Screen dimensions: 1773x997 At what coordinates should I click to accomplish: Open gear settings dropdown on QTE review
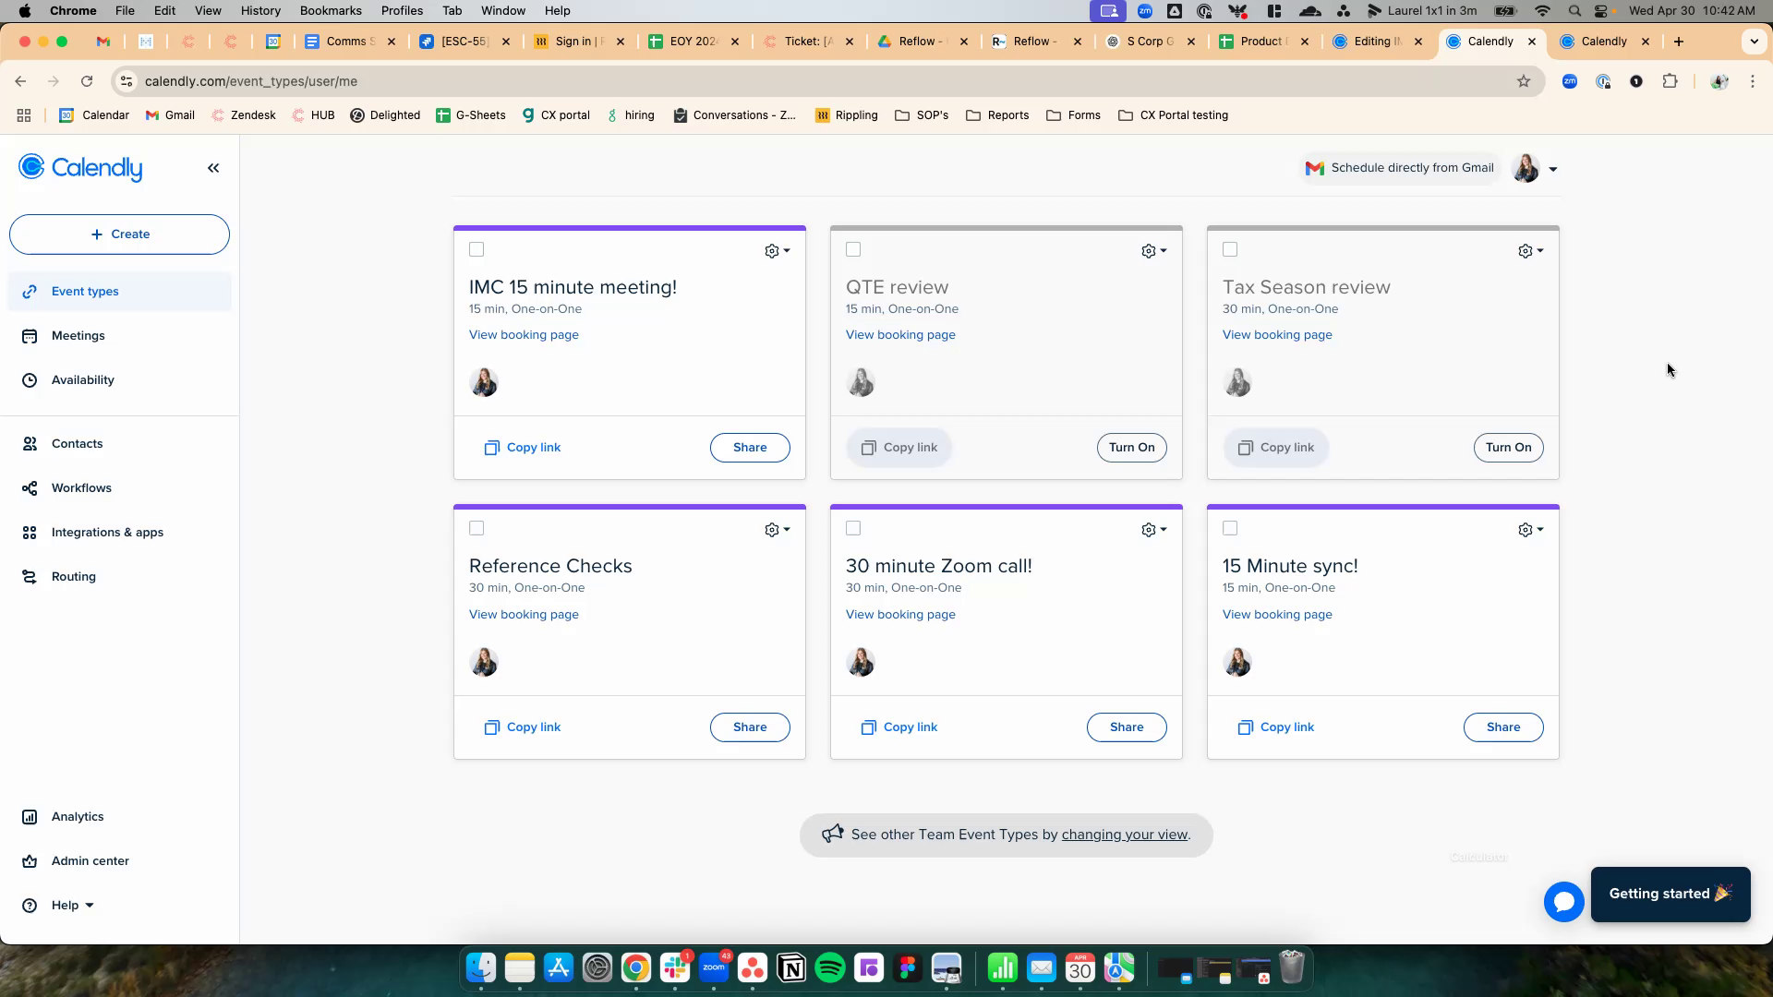click(1153, 251)
